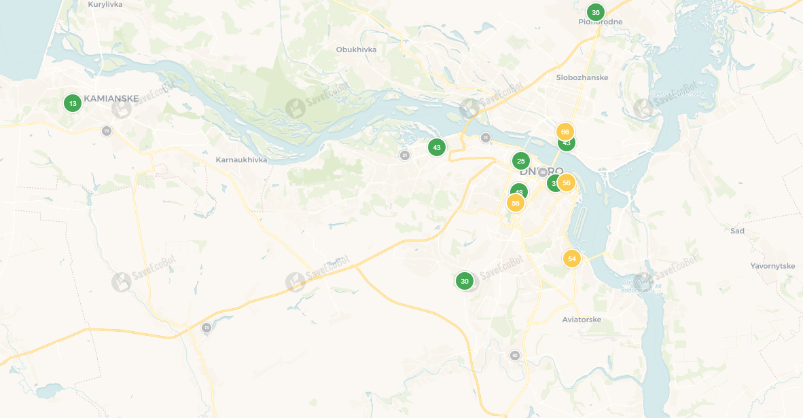Open the green 13 marker near Kamianske

(x=73, y=103)
